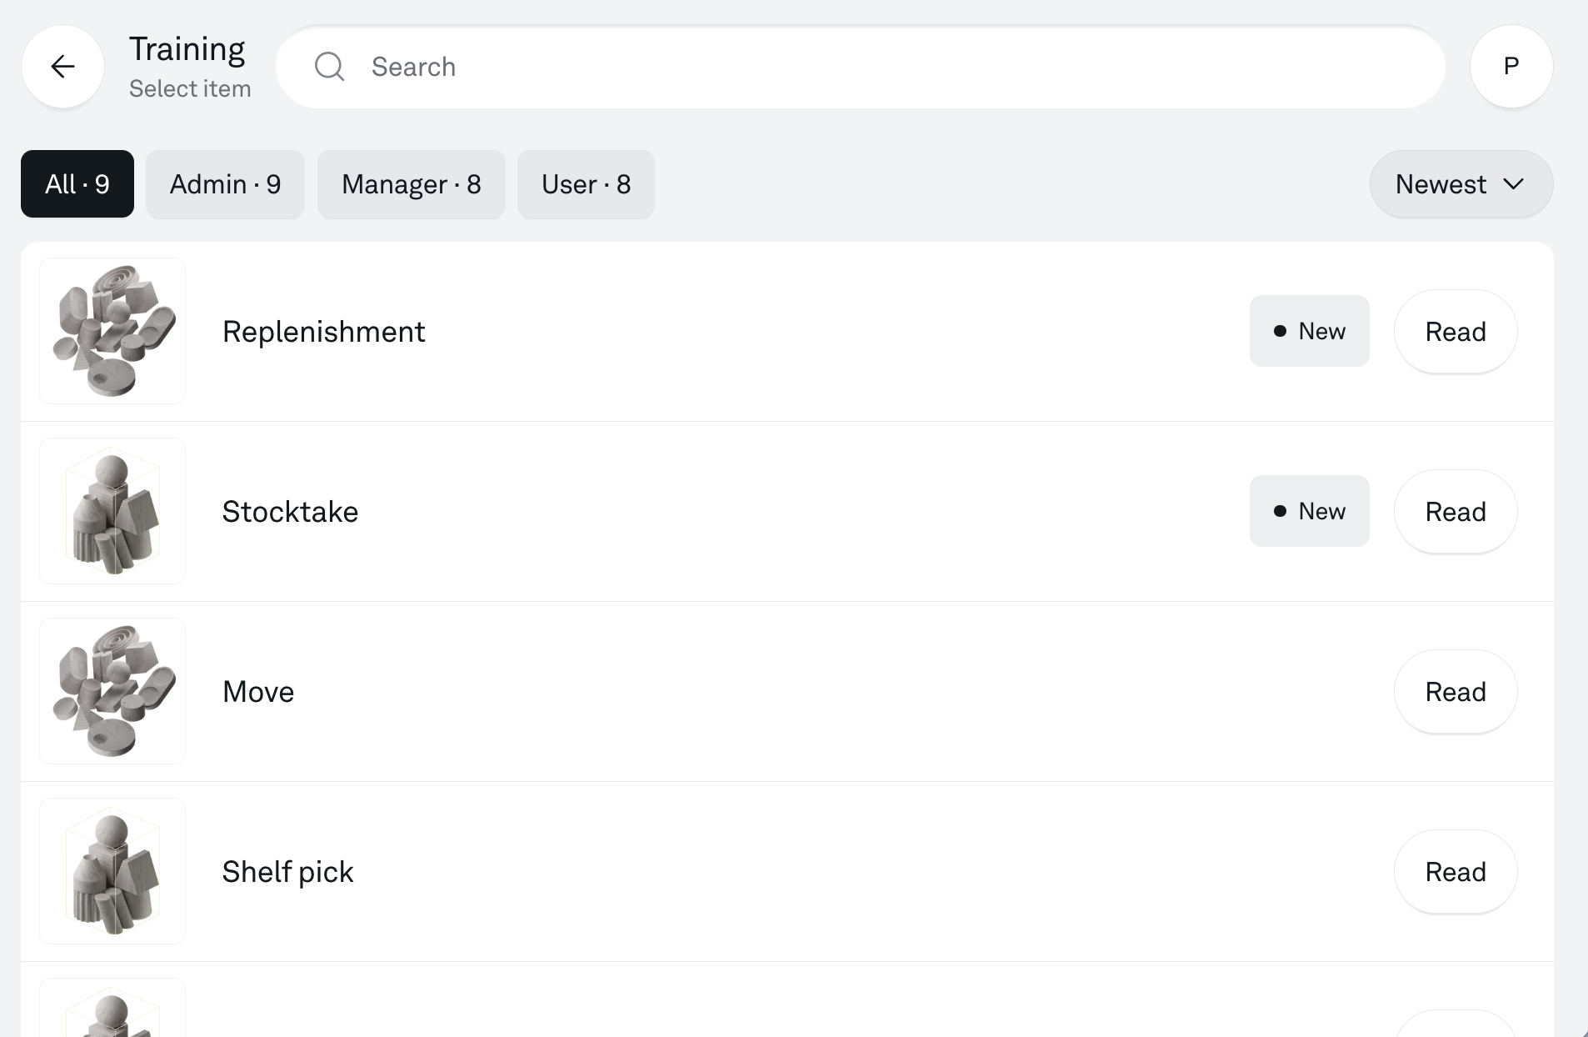
Task: Click Read for Replenishment
Action: coord(1456,332)
